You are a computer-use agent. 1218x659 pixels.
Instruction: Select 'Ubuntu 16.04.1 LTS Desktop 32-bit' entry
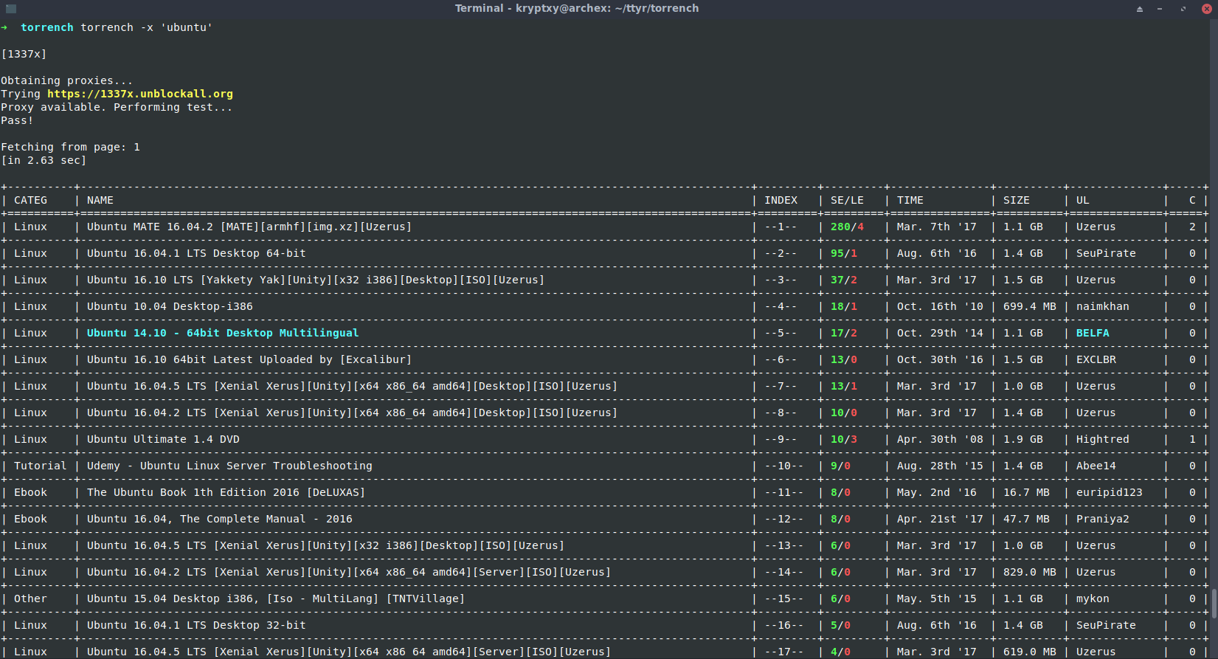(196, 625)
